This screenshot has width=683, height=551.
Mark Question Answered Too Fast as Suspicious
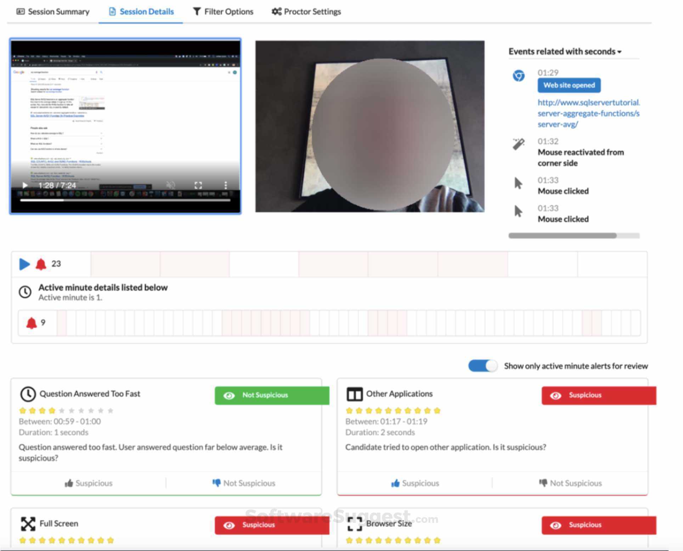[89, 483]
